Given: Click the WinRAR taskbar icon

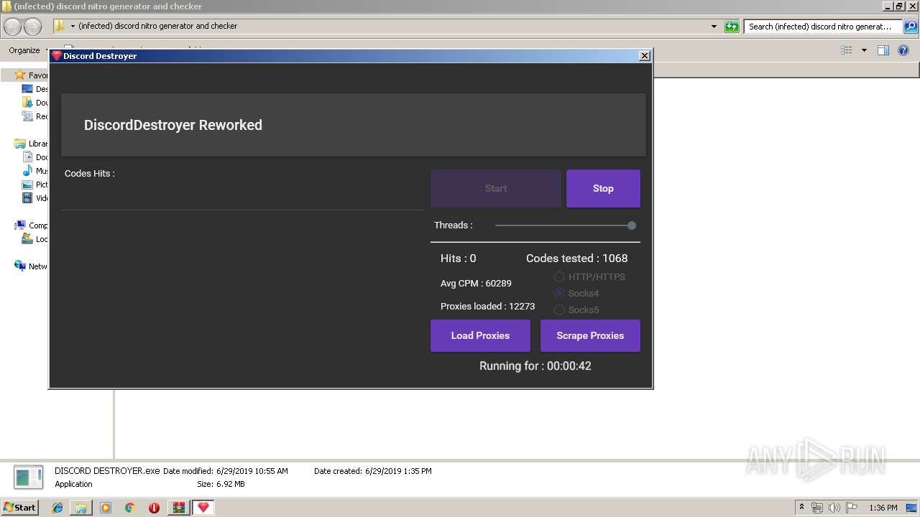Looking at the screenshot, I should click(178, 508).
